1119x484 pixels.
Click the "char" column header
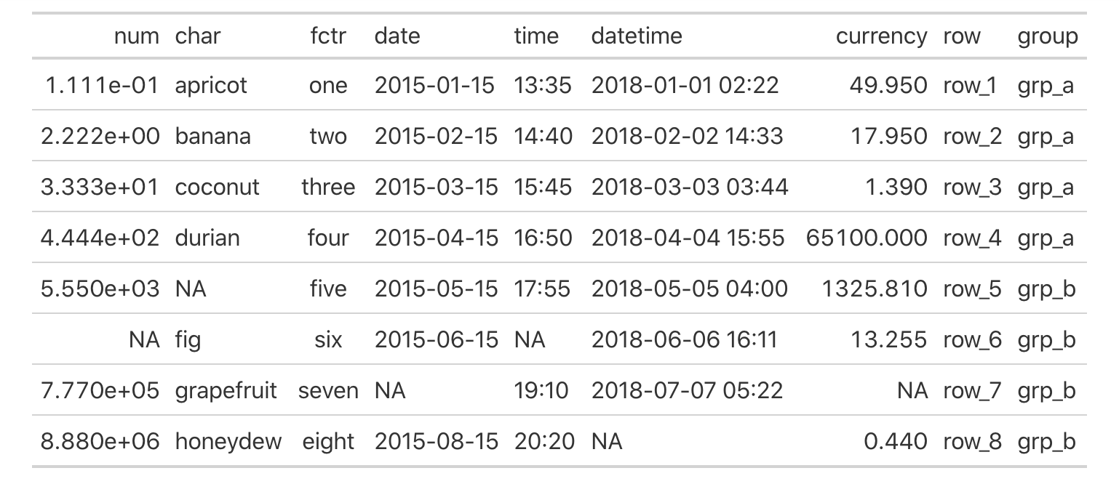click(x=197, y=36)
